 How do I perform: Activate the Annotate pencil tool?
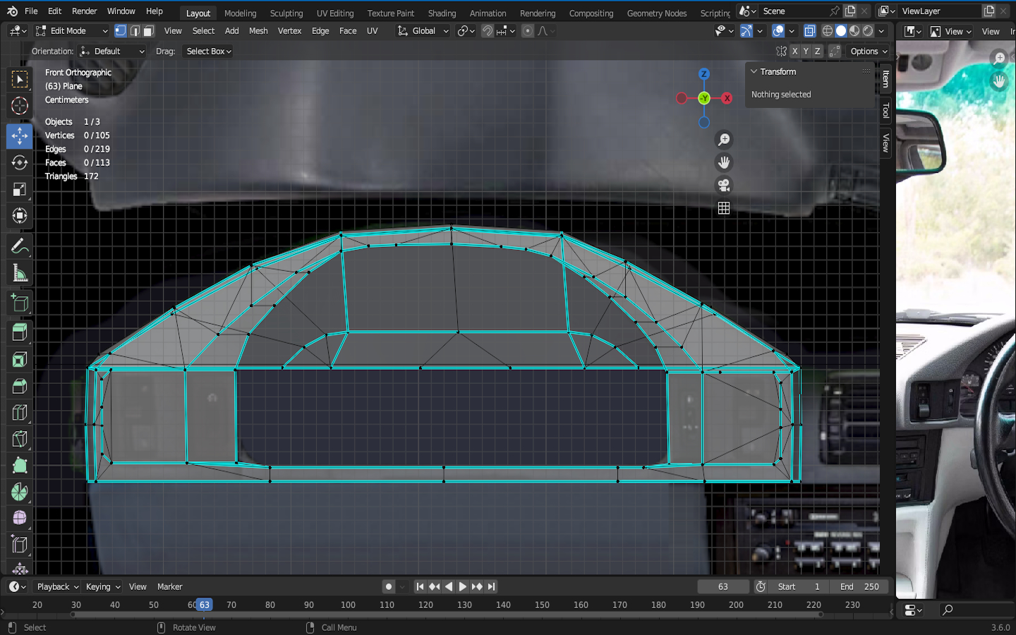point(20,246)
